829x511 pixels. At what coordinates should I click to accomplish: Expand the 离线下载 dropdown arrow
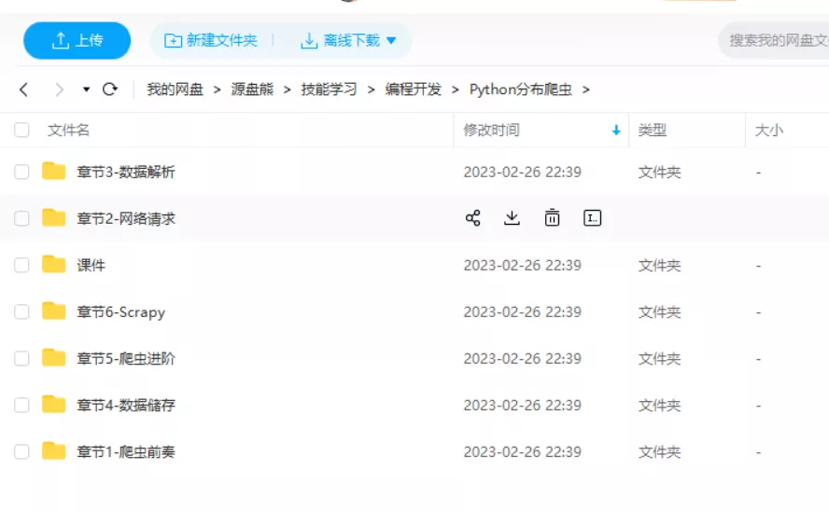(x=391, y=41)
